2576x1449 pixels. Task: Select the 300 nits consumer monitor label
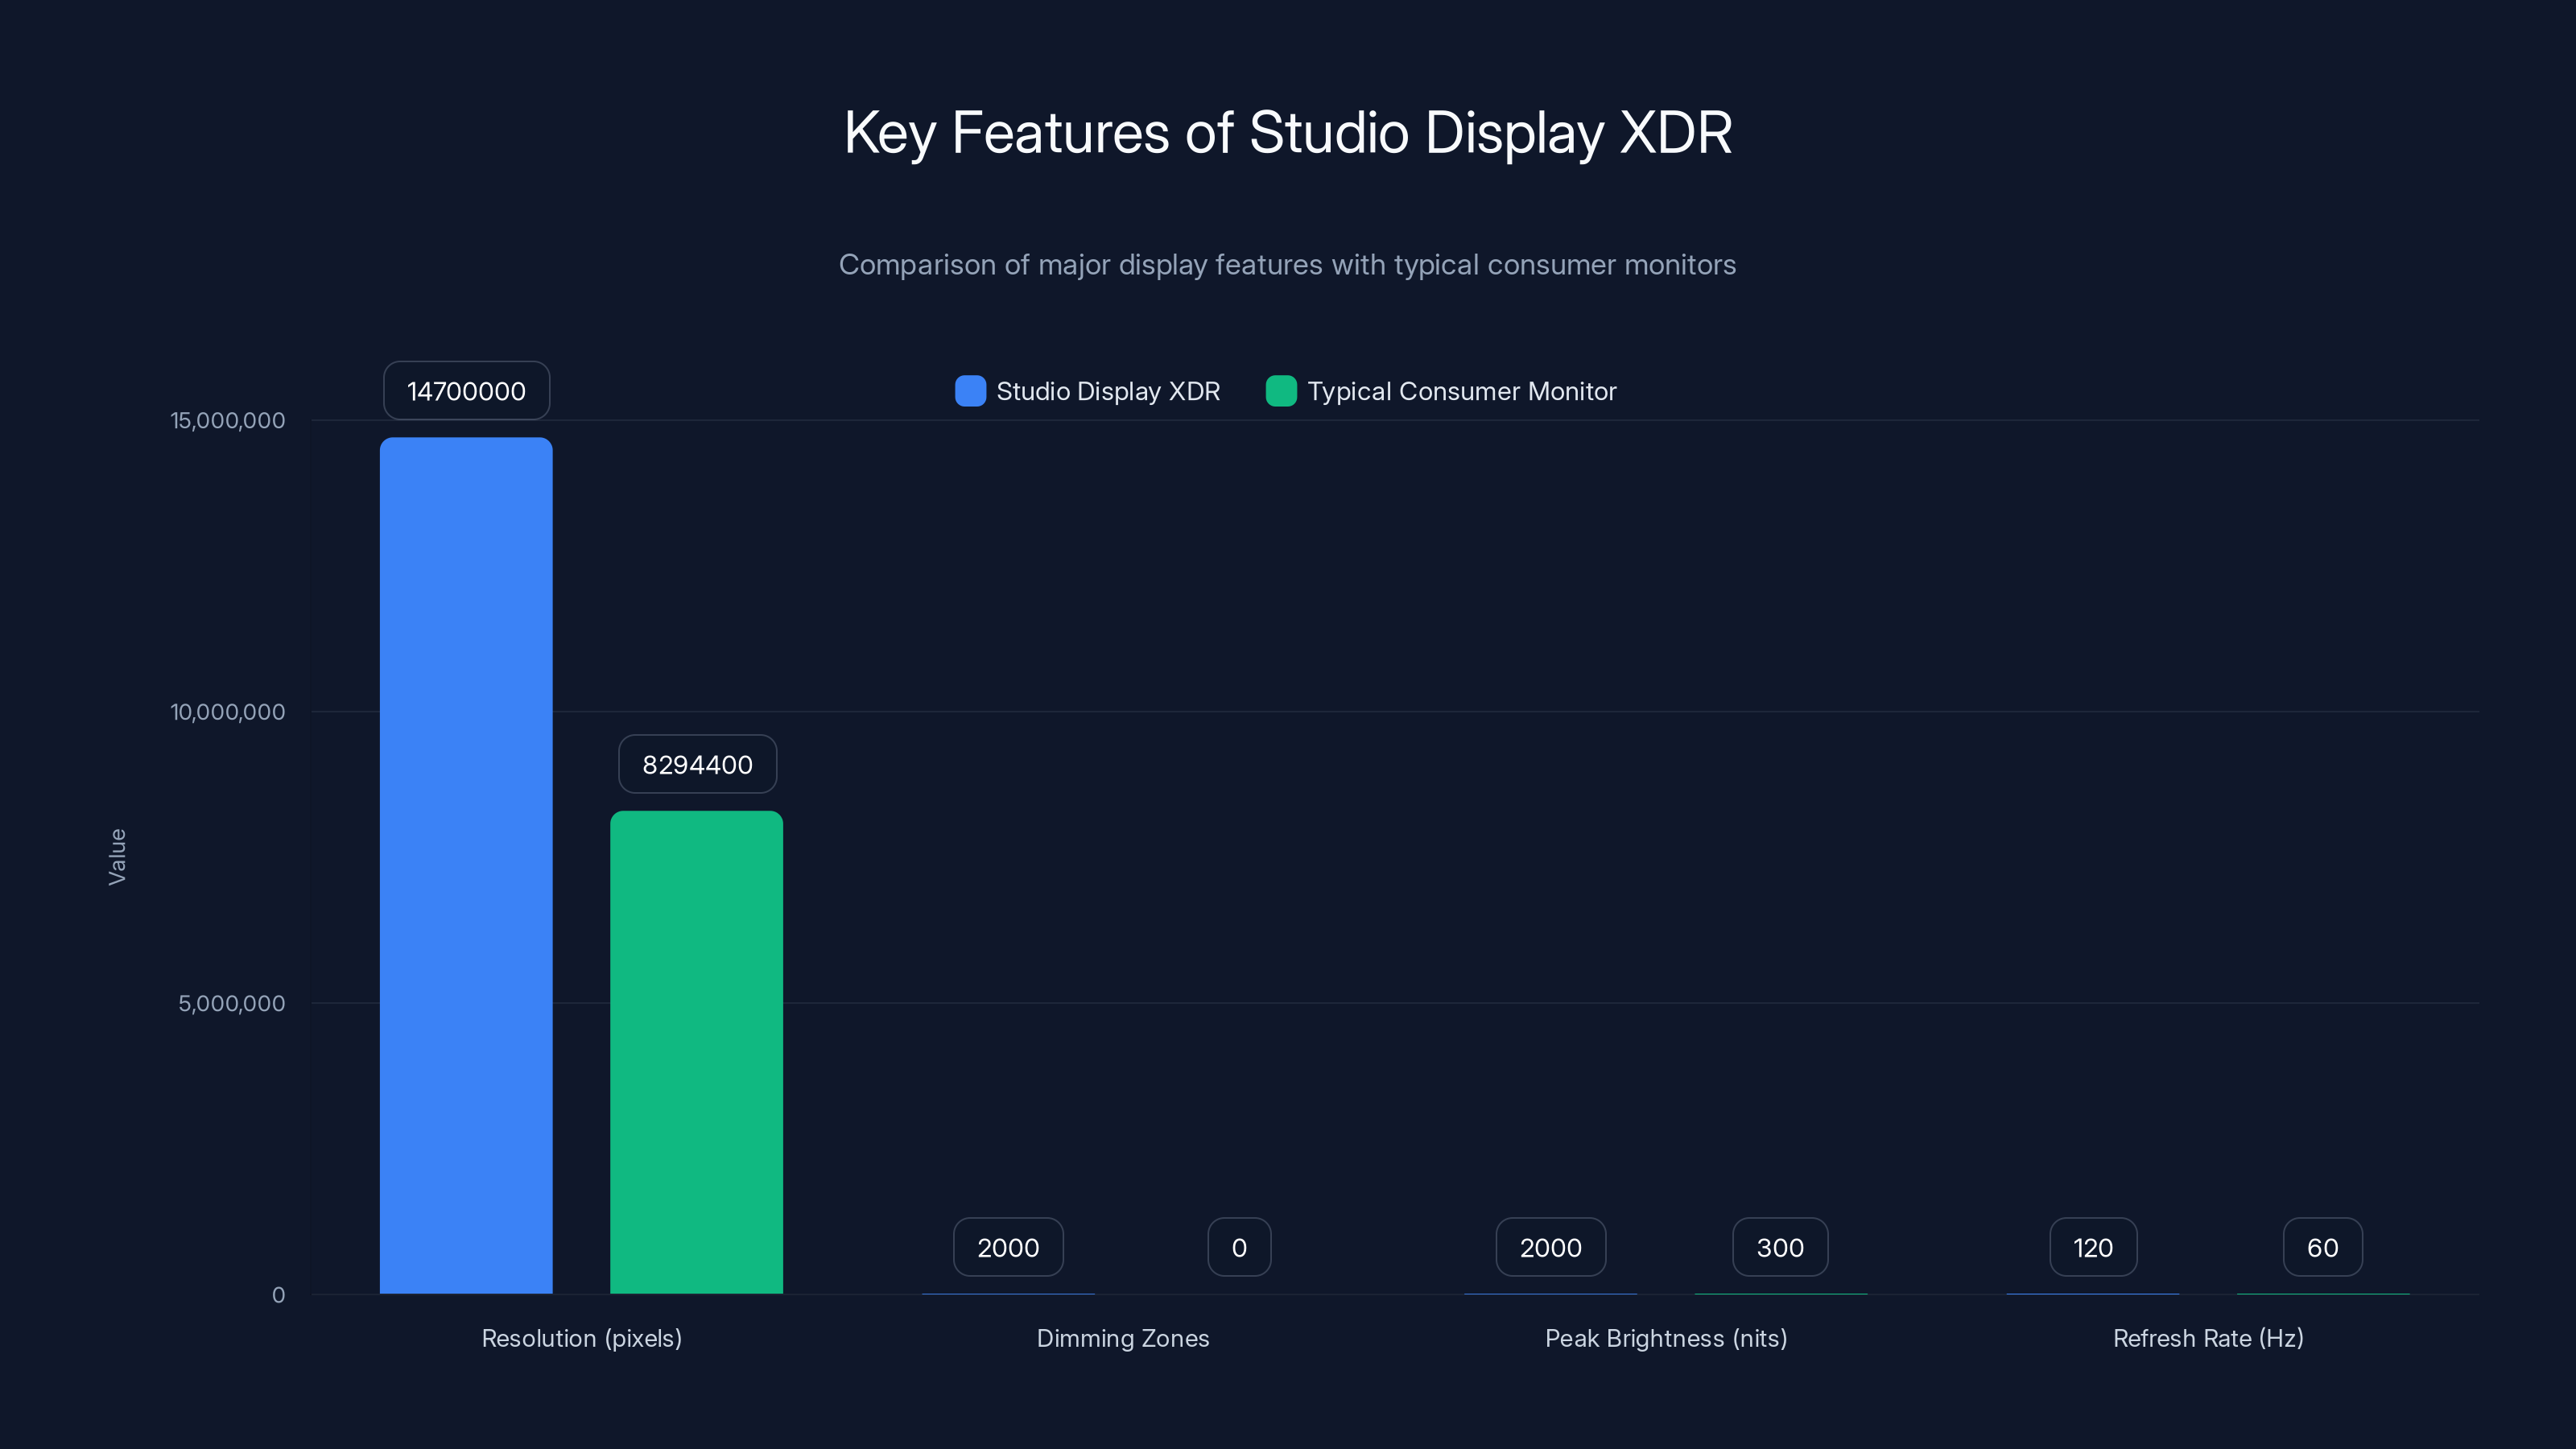coord(1781,1247)
